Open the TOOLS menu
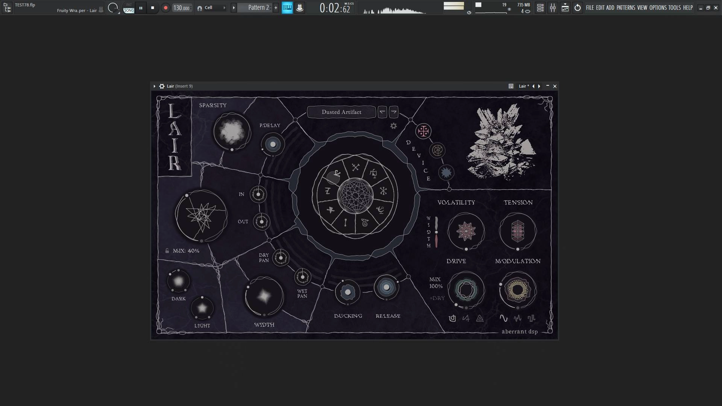The height and width of the screenshot is (406, 722). click(675, 8)
